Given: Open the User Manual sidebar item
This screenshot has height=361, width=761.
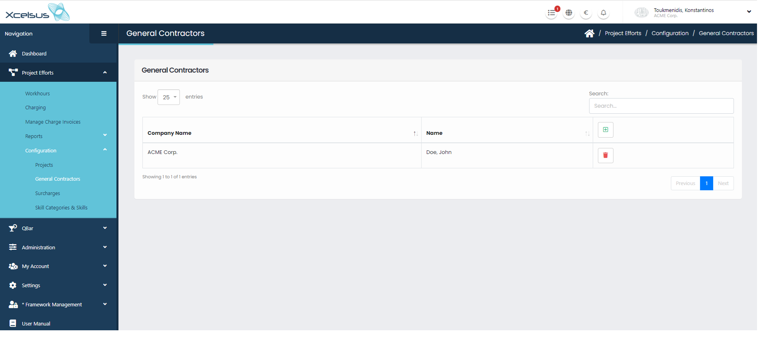Looking at the screenshot, I should [36, 324].
